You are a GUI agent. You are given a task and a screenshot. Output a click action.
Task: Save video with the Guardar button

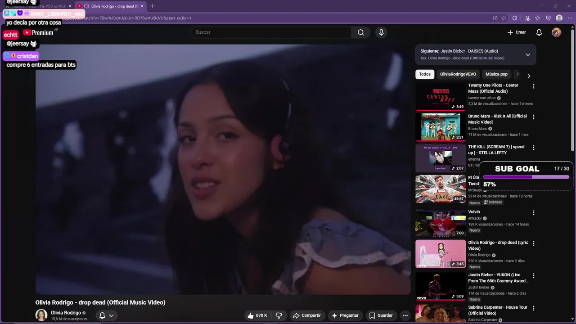[381, 315]
